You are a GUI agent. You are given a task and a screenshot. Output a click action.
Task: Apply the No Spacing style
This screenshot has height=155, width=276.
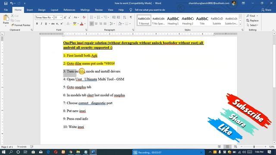coord(158,21)
